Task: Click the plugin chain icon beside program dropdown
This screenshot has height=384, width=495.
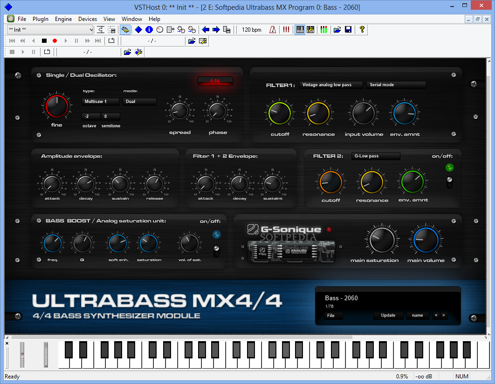Action: click(x=100, y=30)
